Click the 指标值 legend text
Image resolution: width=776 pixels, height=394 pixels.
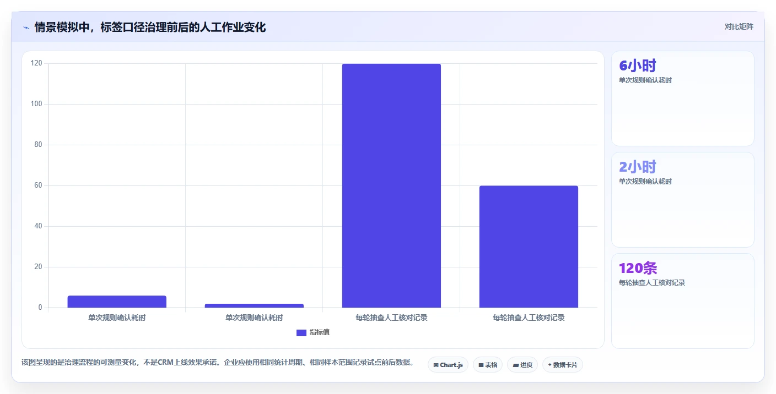coord(320,332)
